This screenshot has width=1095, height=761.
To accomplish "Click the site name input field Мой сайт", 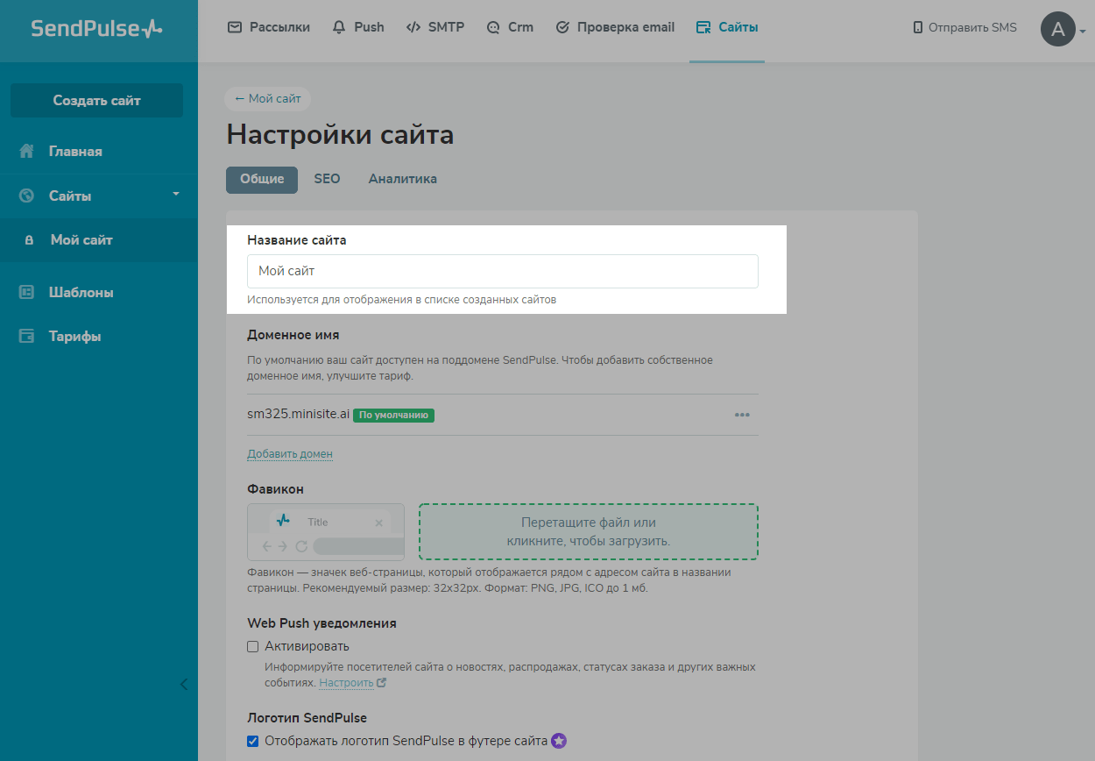I will pos(502,271).
